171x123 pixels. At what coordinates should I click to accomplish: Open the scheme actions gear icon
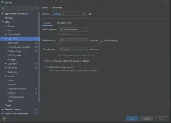(90, 14)
